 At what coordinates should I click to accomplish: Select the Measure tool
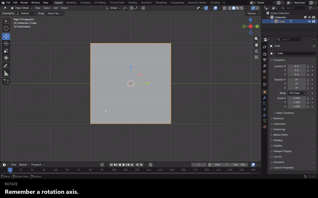click(6, 74)
